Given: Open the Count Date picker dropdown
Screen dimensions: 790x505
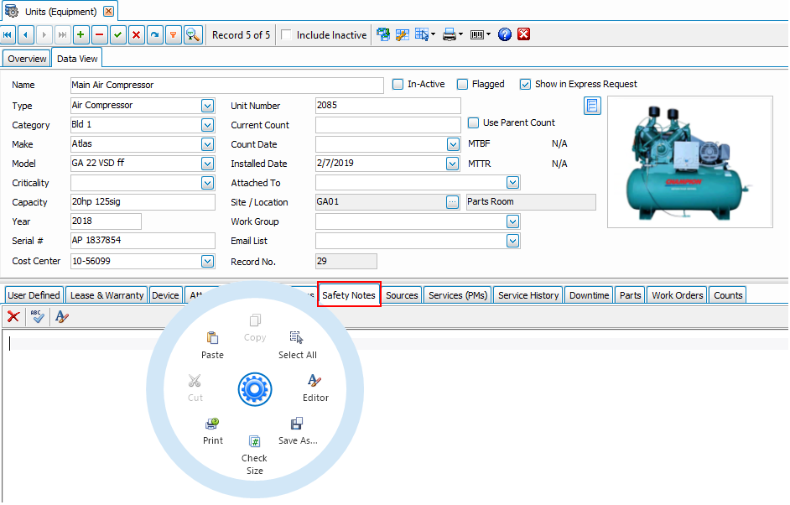Looking at the screenshot, I should click(453, 144).
